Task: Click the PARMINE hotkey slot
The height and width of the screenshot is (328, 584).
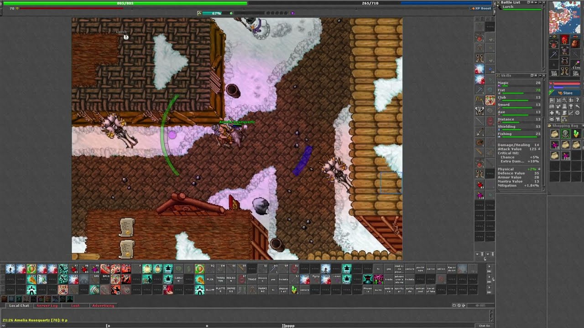Action: click(x=263, y=289)
